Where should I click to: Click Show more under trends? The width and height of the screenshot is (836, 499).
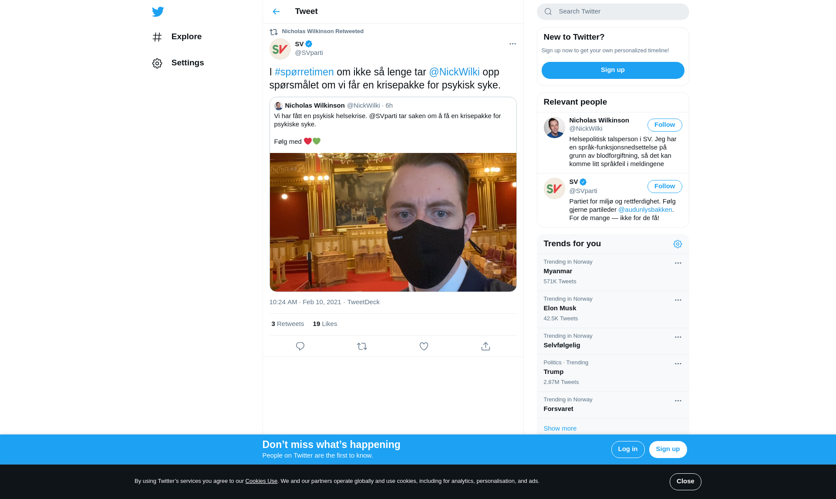click(560, 428)
